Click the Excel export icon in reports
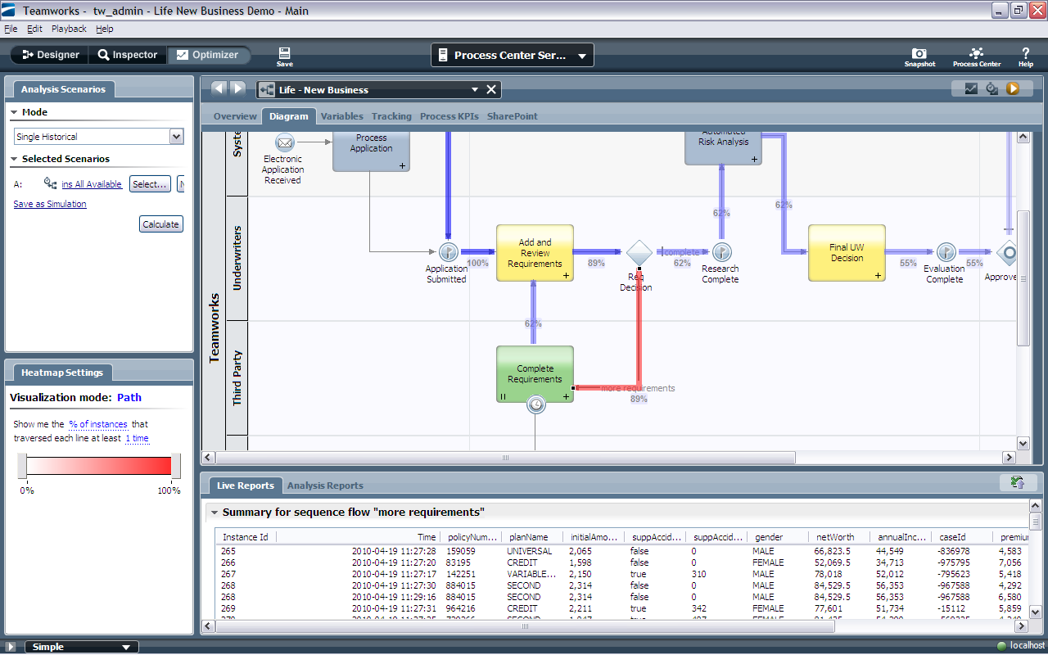 pos(1018,483)
